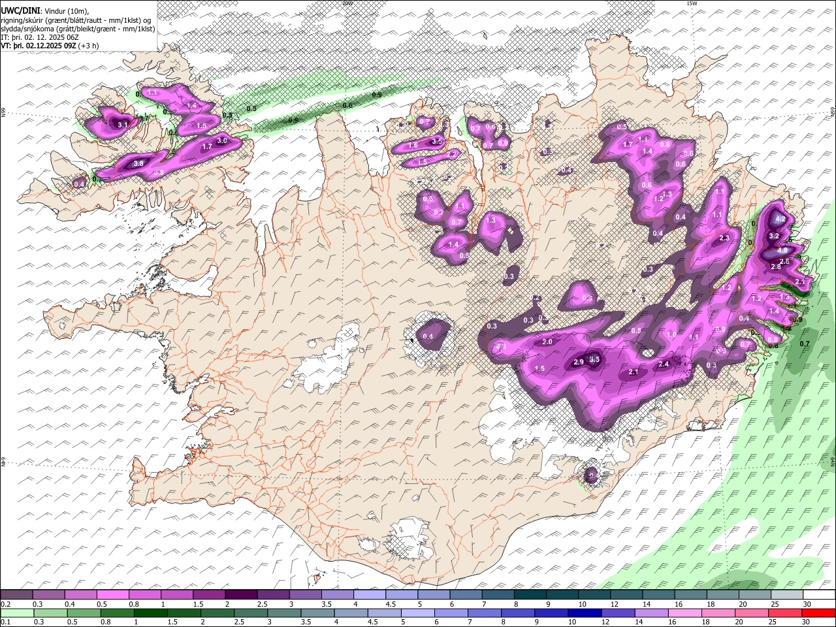Click the 20W longitude label
This screenshot has width=836, height=627.
point(347,3)
